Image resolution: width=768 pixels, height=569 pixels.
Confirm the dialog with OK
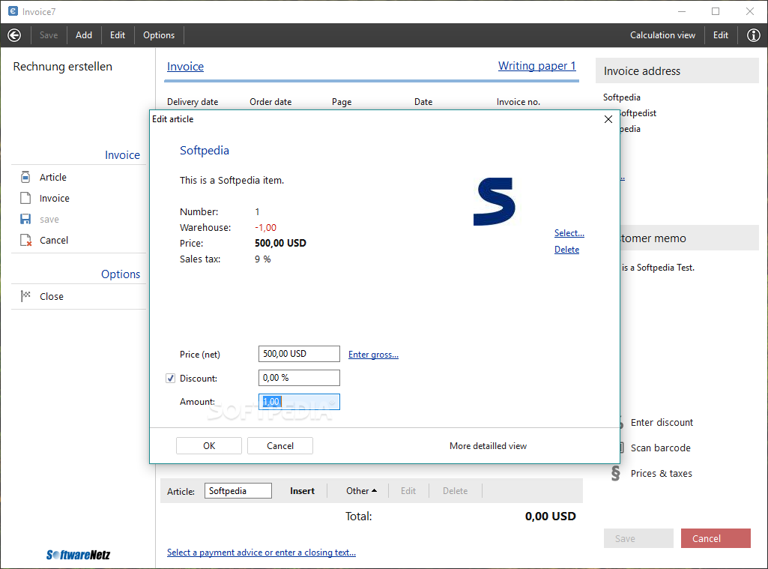209,445
